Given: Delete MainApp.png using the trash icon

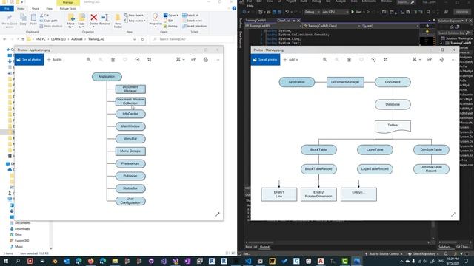Looking at the screenshot, I should point(349,60).
